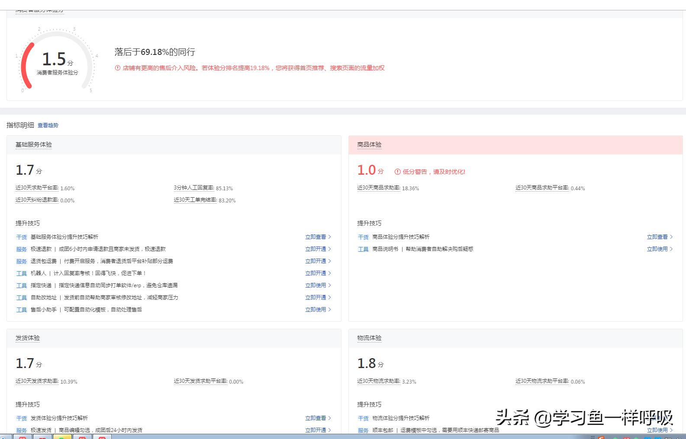Click chevron after 立即查看 in 商品体验分提升技巧解析 row
Screen dimensions: 686x439
pos(671,237)
